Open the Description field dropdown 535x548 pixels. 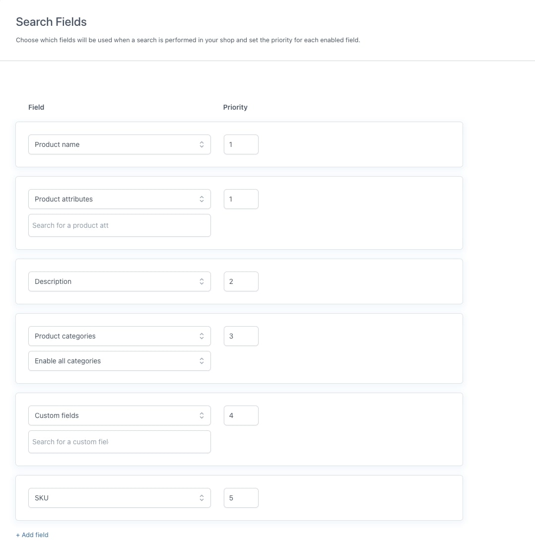(119, 281)
